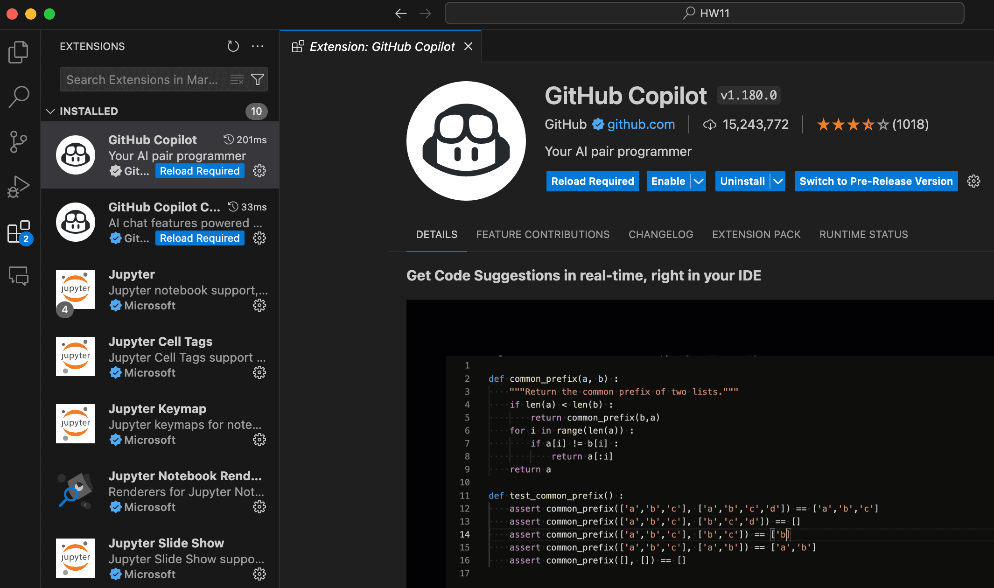Image resolution: width=994 pixels, height=588 pixels.
Task: Click the 33ms activation time
Action: coord(247,207)
